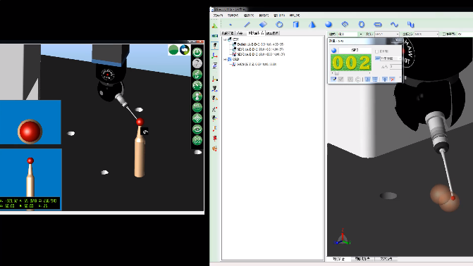Select the circle feature tool

279,25
